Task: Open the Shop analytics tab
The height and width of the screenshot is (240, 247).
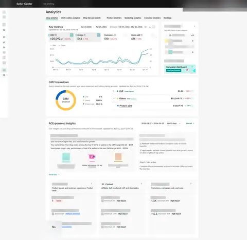Action: [52, 18]
